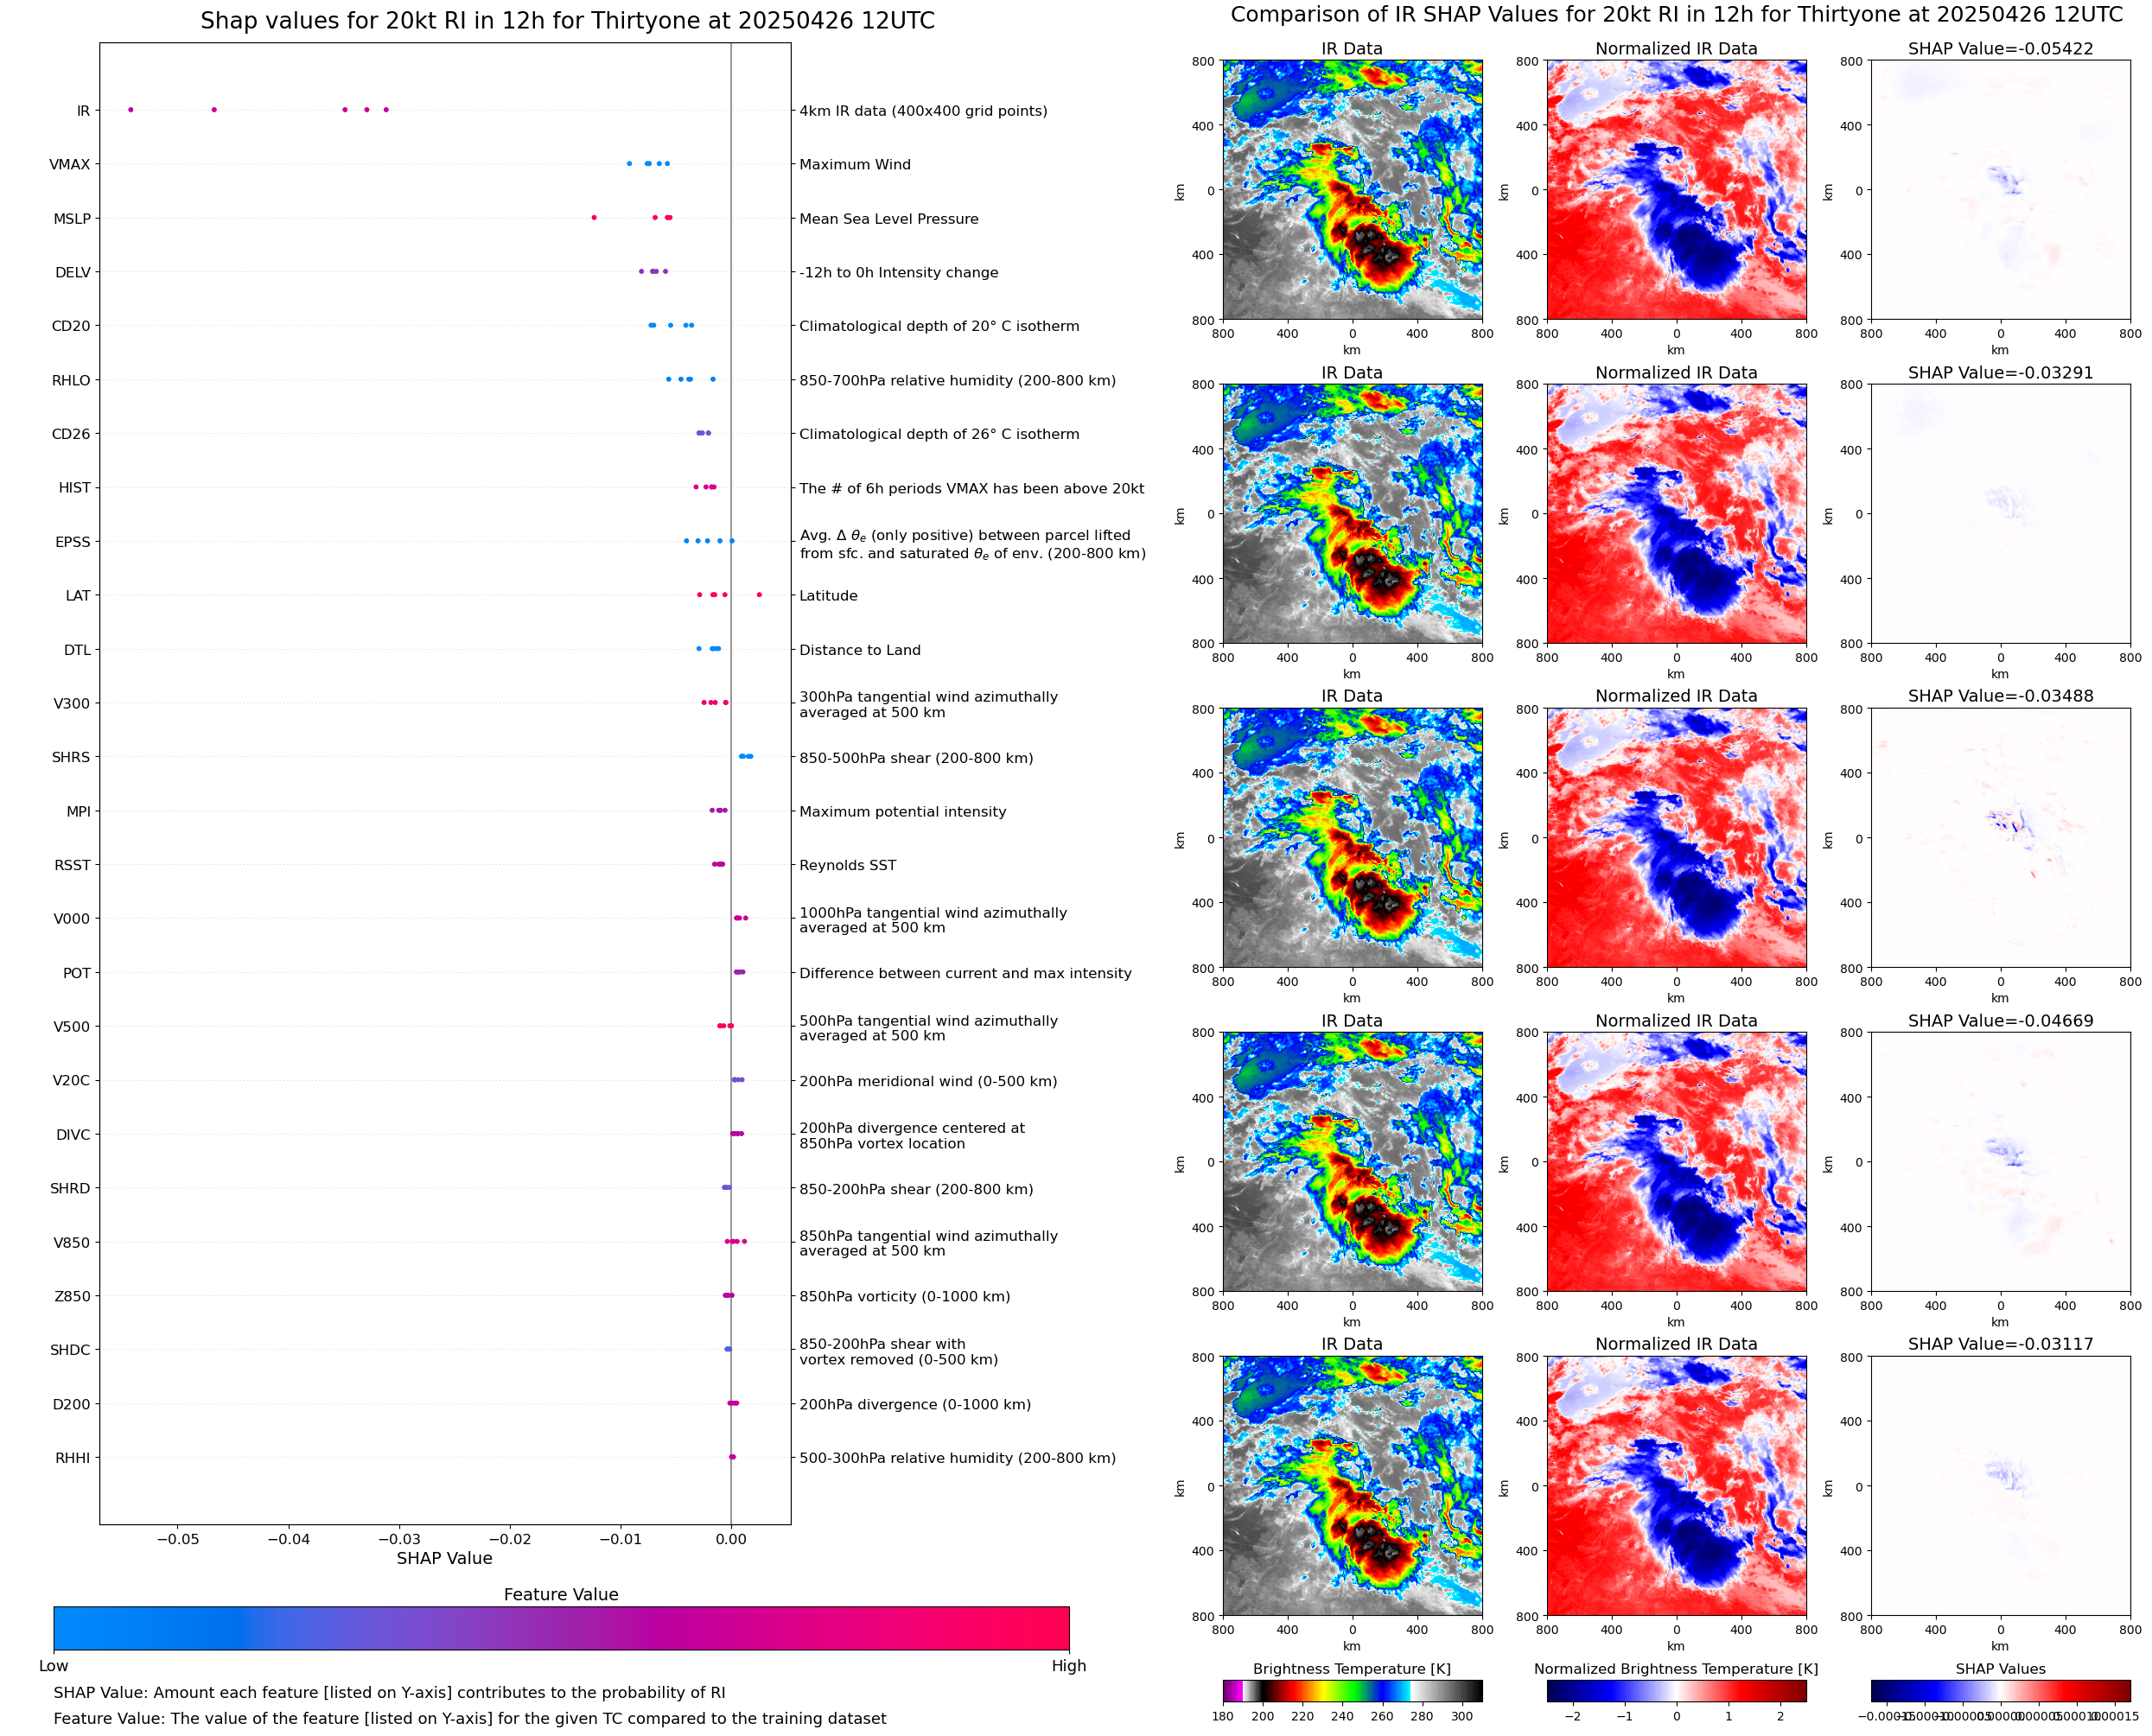The width and height of the screenshot is (2152, 1736).
Task: Click the VMAX y-axis label
Action: tap(69, 164)
